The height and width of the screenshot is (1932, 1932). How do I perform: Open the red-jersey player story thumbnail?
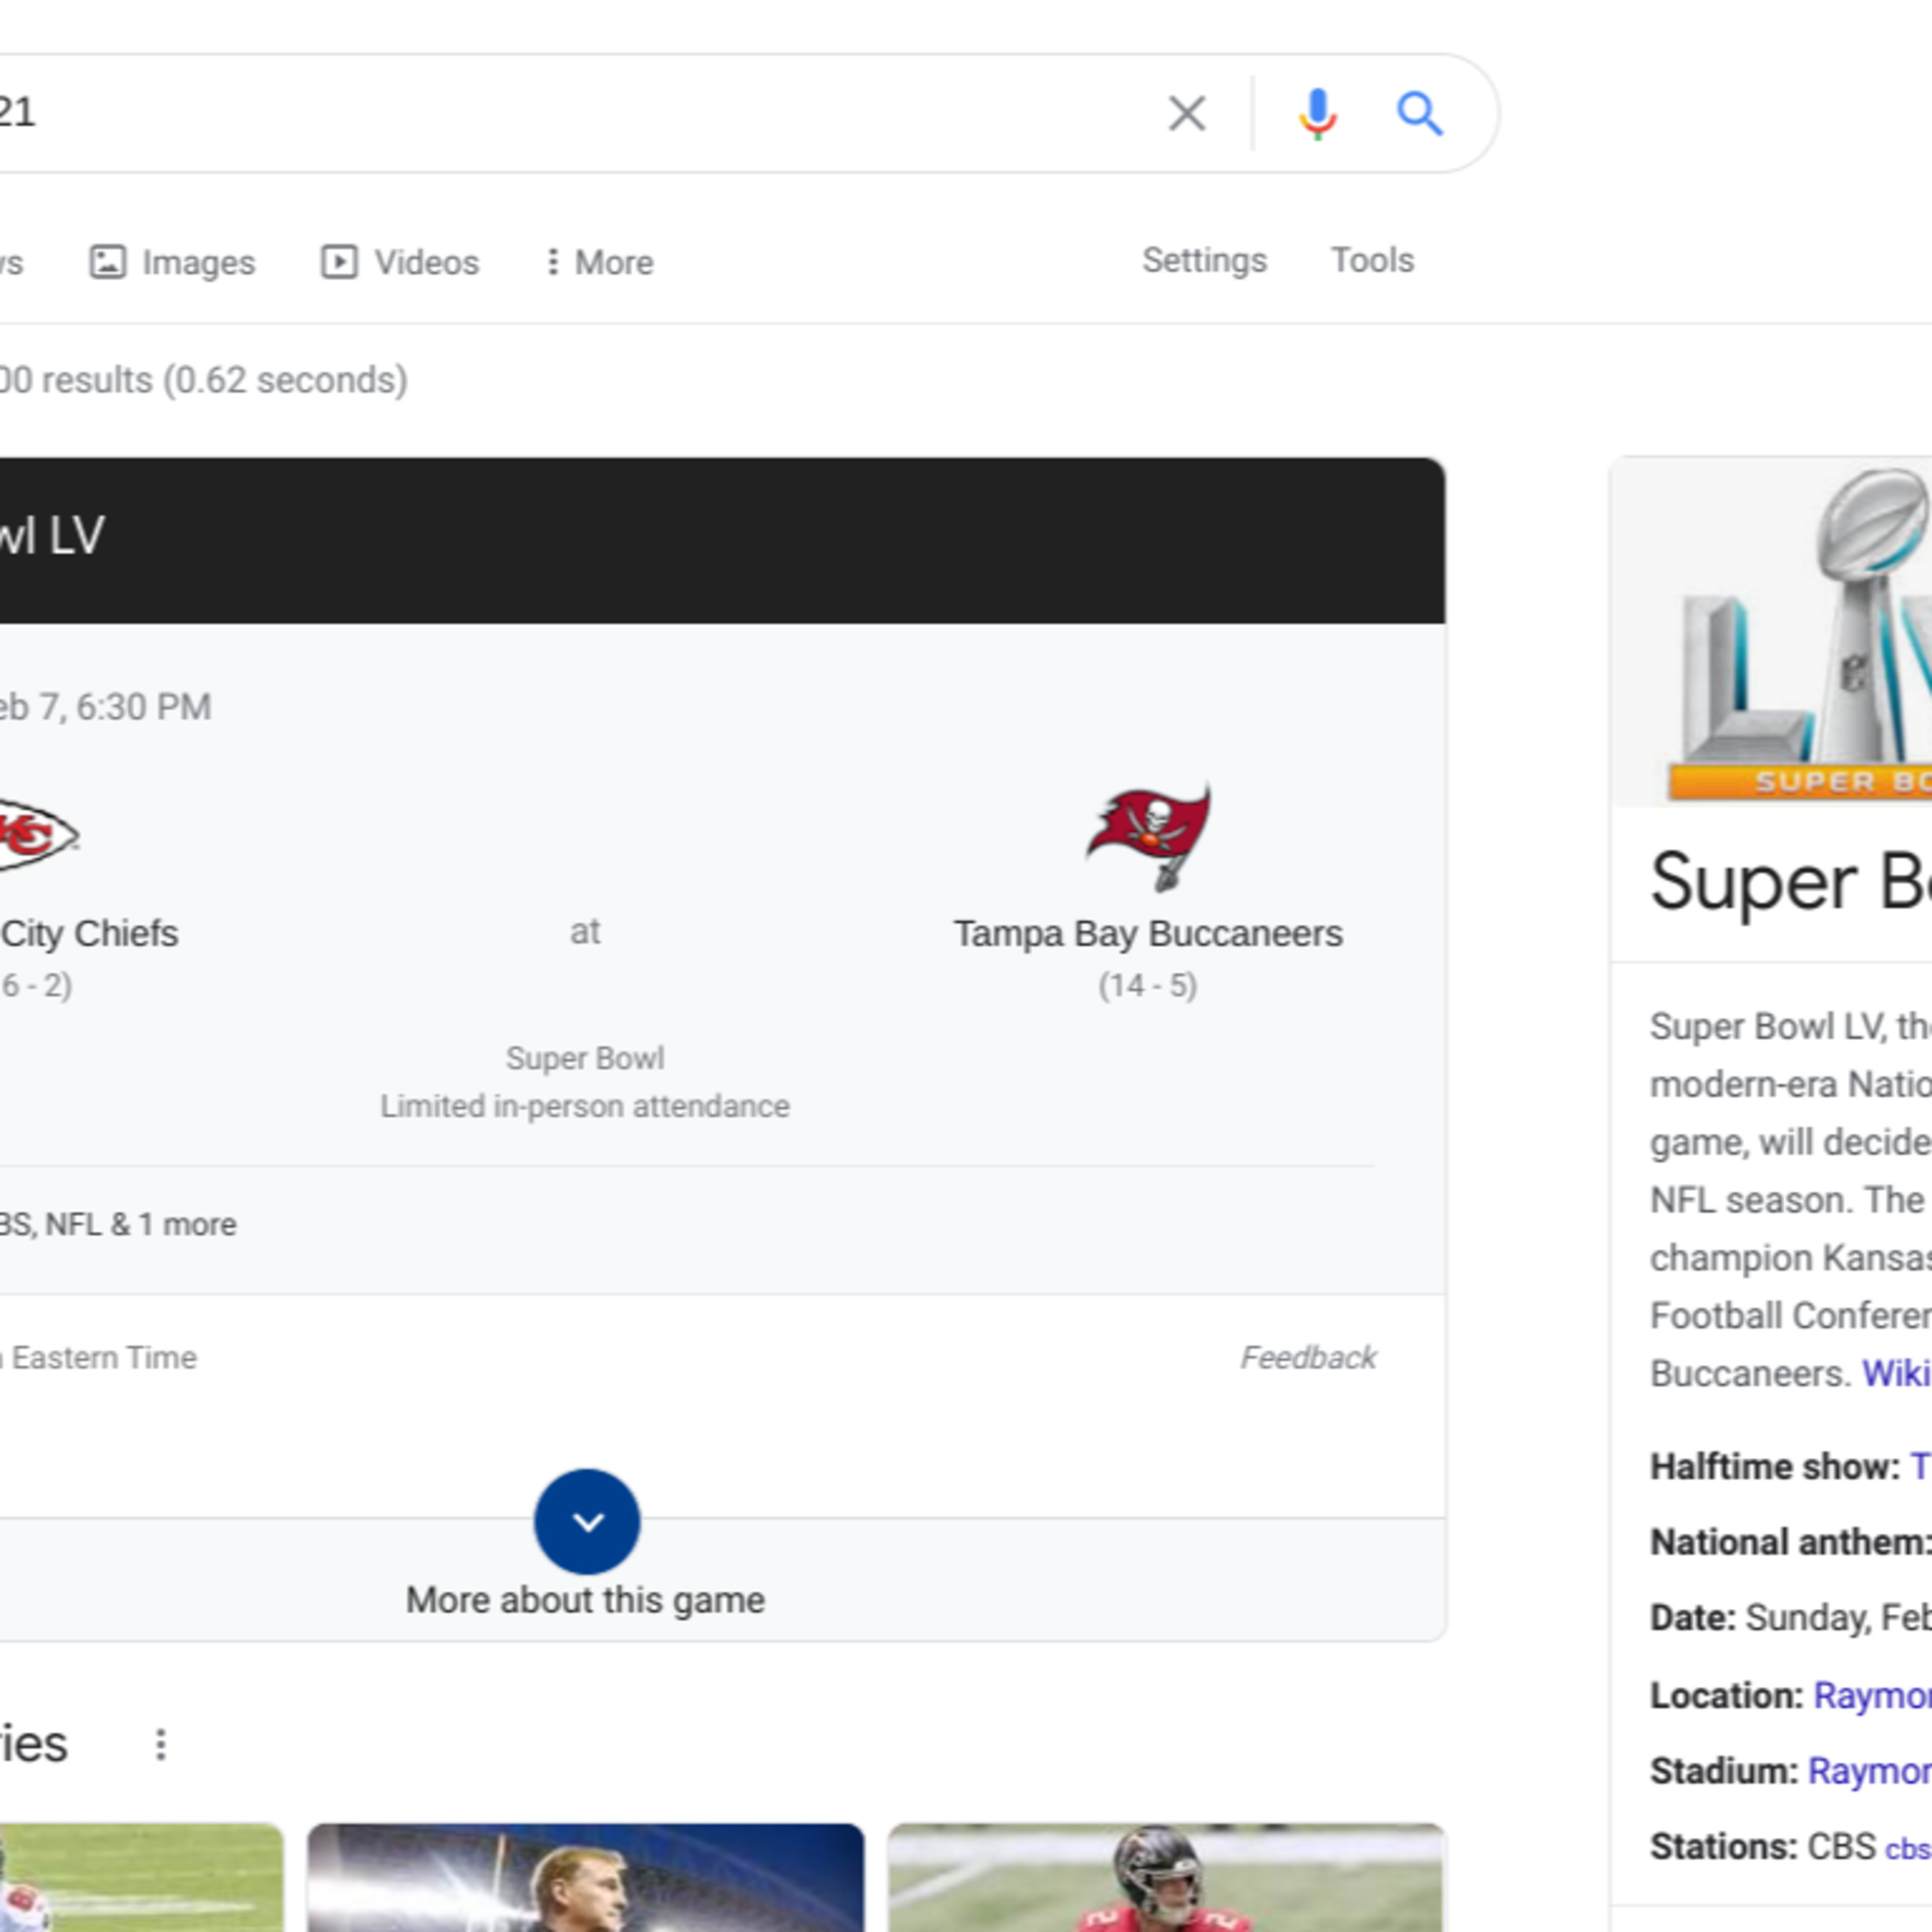(1166, 1877)
